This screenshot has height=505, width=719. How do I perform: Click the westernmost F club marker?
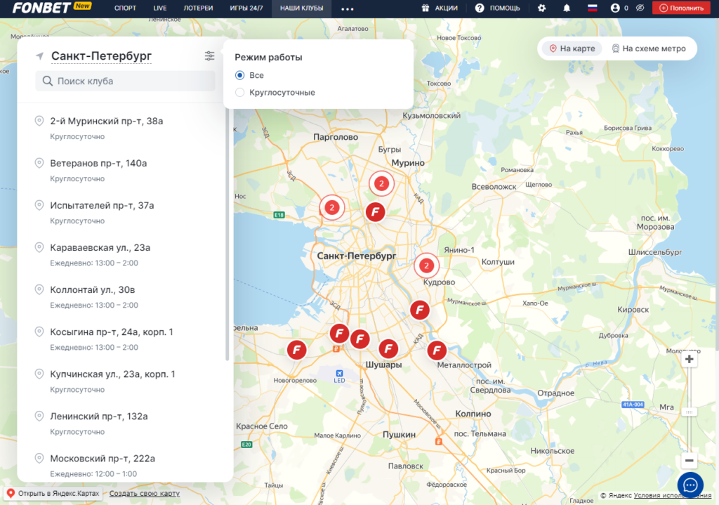point(297,350)
